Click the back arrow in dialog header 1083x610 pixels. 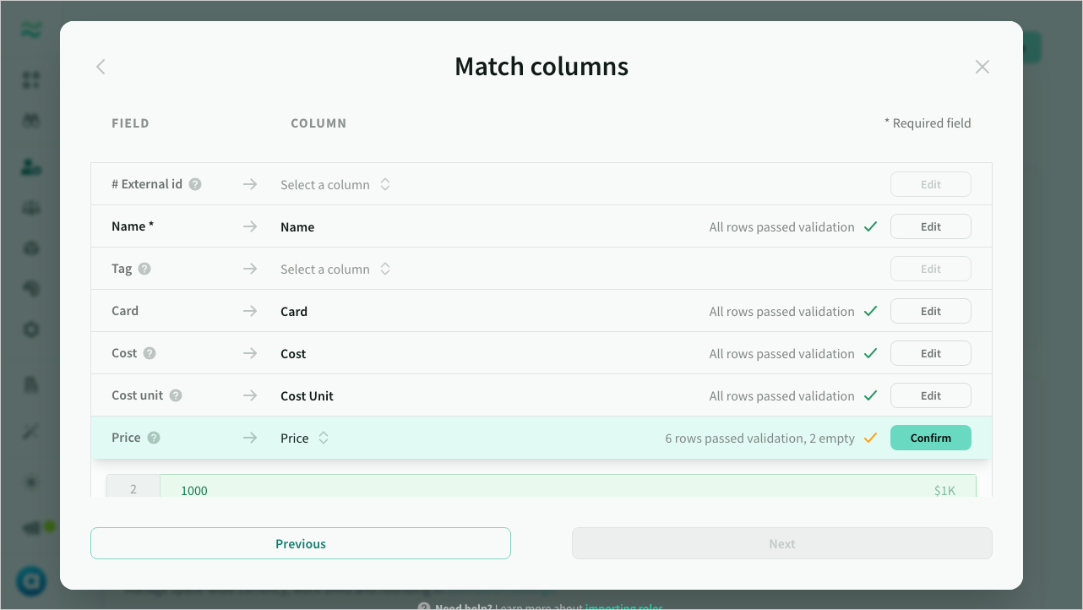click(101, 67)
